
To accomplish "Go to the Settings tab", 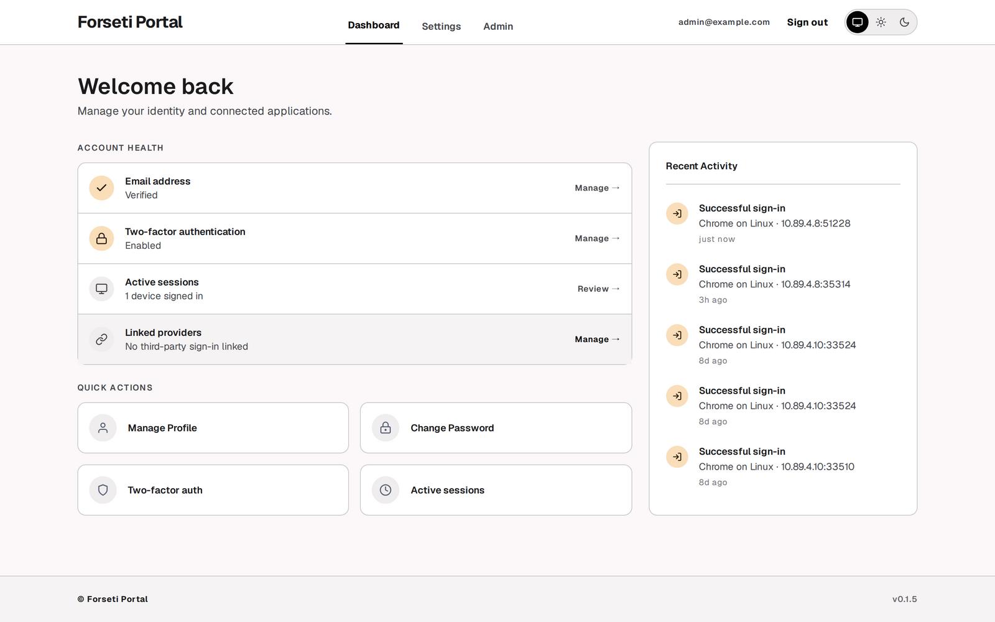I will [442, 26].
